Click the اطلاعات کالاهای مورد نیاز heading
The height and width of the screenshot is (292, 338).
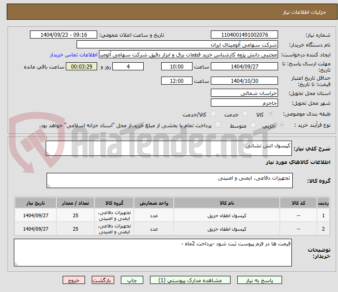click(298, 162)
